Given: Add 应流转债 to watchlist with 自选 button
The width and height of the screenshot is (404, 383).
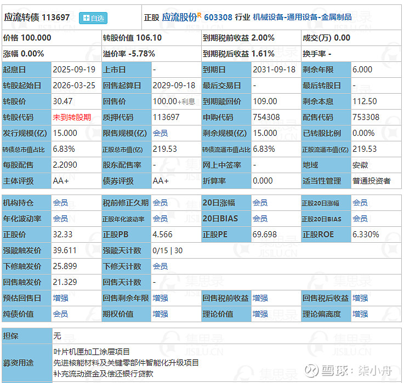Looking at the screenshot, I should [93, 18].
